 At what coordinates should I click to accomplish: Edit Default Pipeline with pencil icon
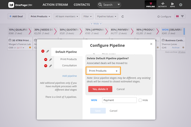(x=48, y=51)
